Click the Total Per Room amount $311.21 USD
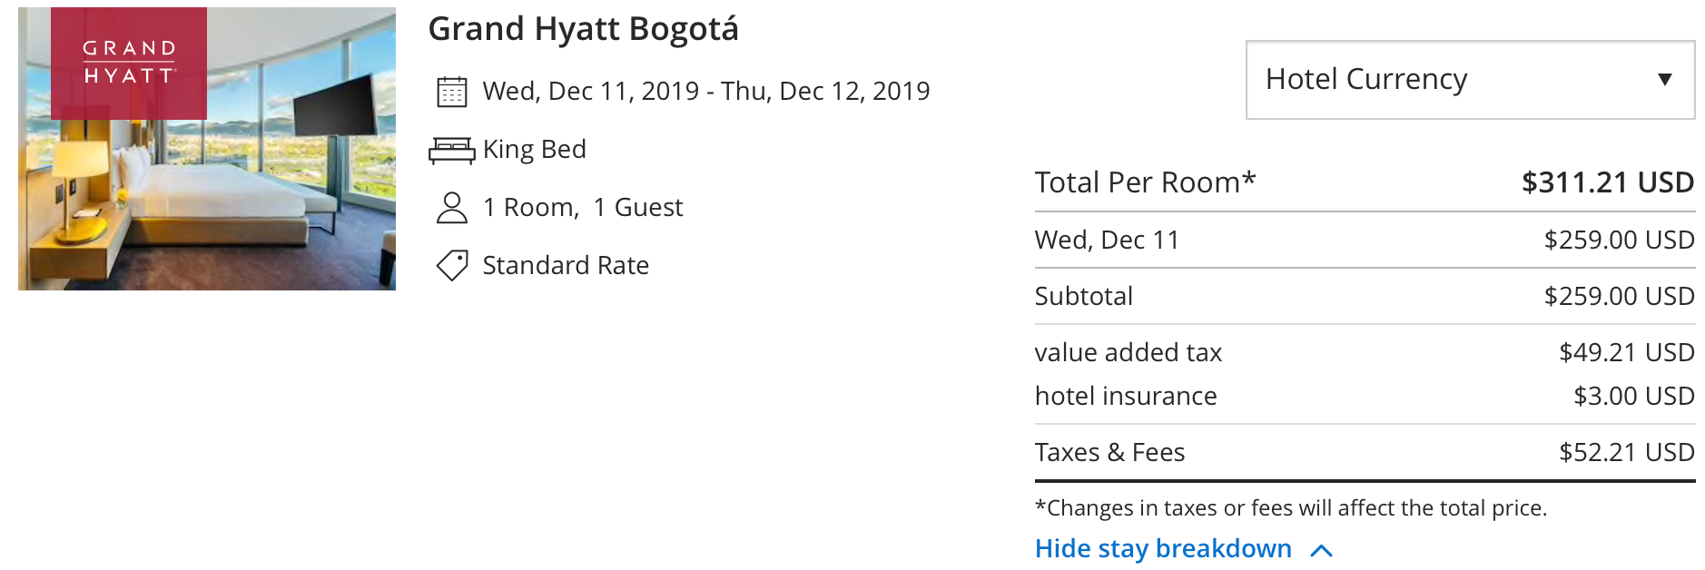Screen dimensions: 1705x570 click(x=1607, y=183)
